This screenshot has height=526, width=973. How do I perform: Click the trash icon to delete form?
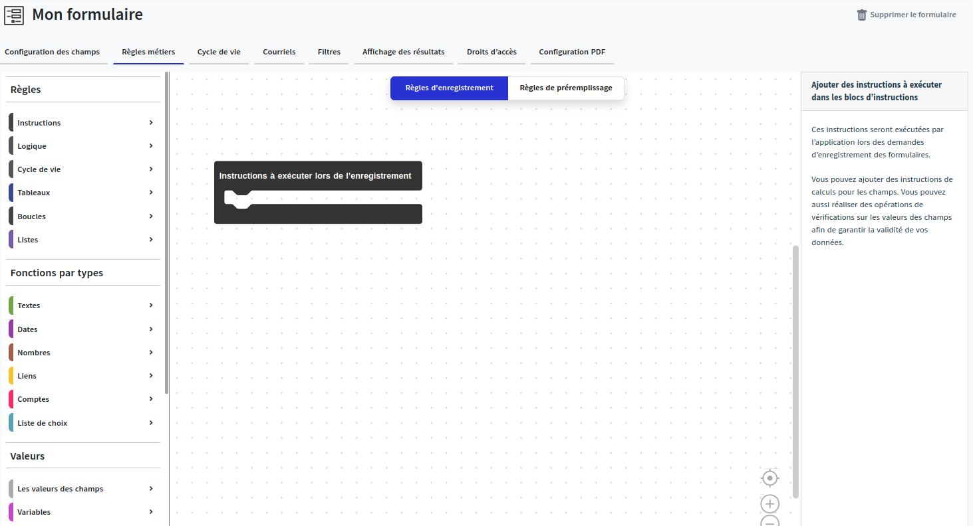click(861, 15)
